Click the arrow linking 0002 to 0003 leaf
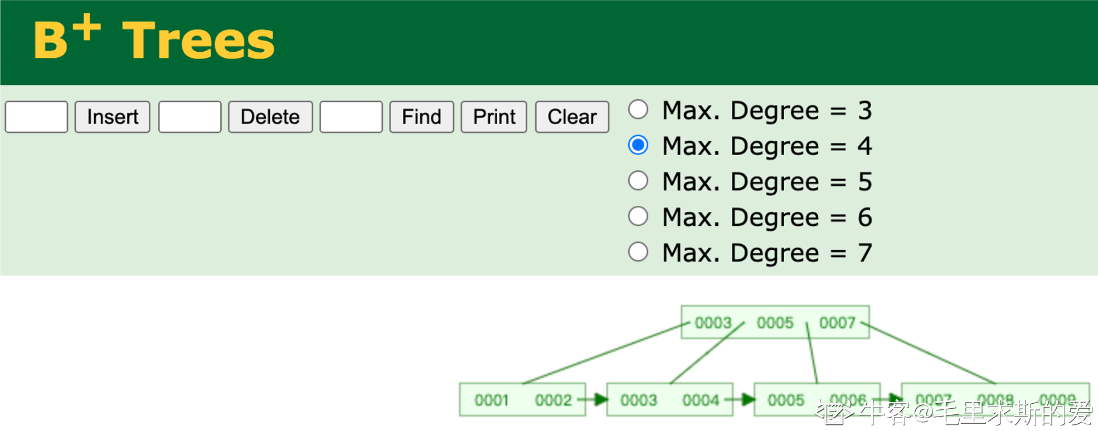Image resolution: width=1098 pixels, height=431 pixels. [x=593, y=399]
